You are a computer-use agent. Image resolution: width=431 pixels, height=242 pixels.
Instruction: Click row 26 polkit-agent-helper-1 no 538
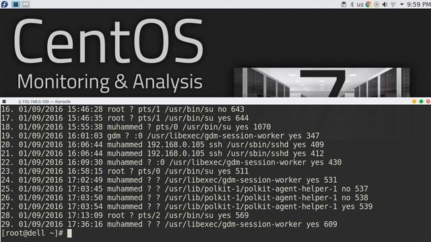[x=185, y=198]
